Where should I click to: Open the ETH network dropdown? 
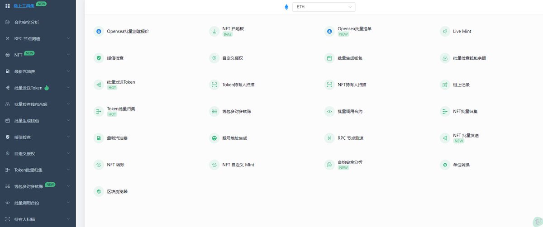pos(324,7)
